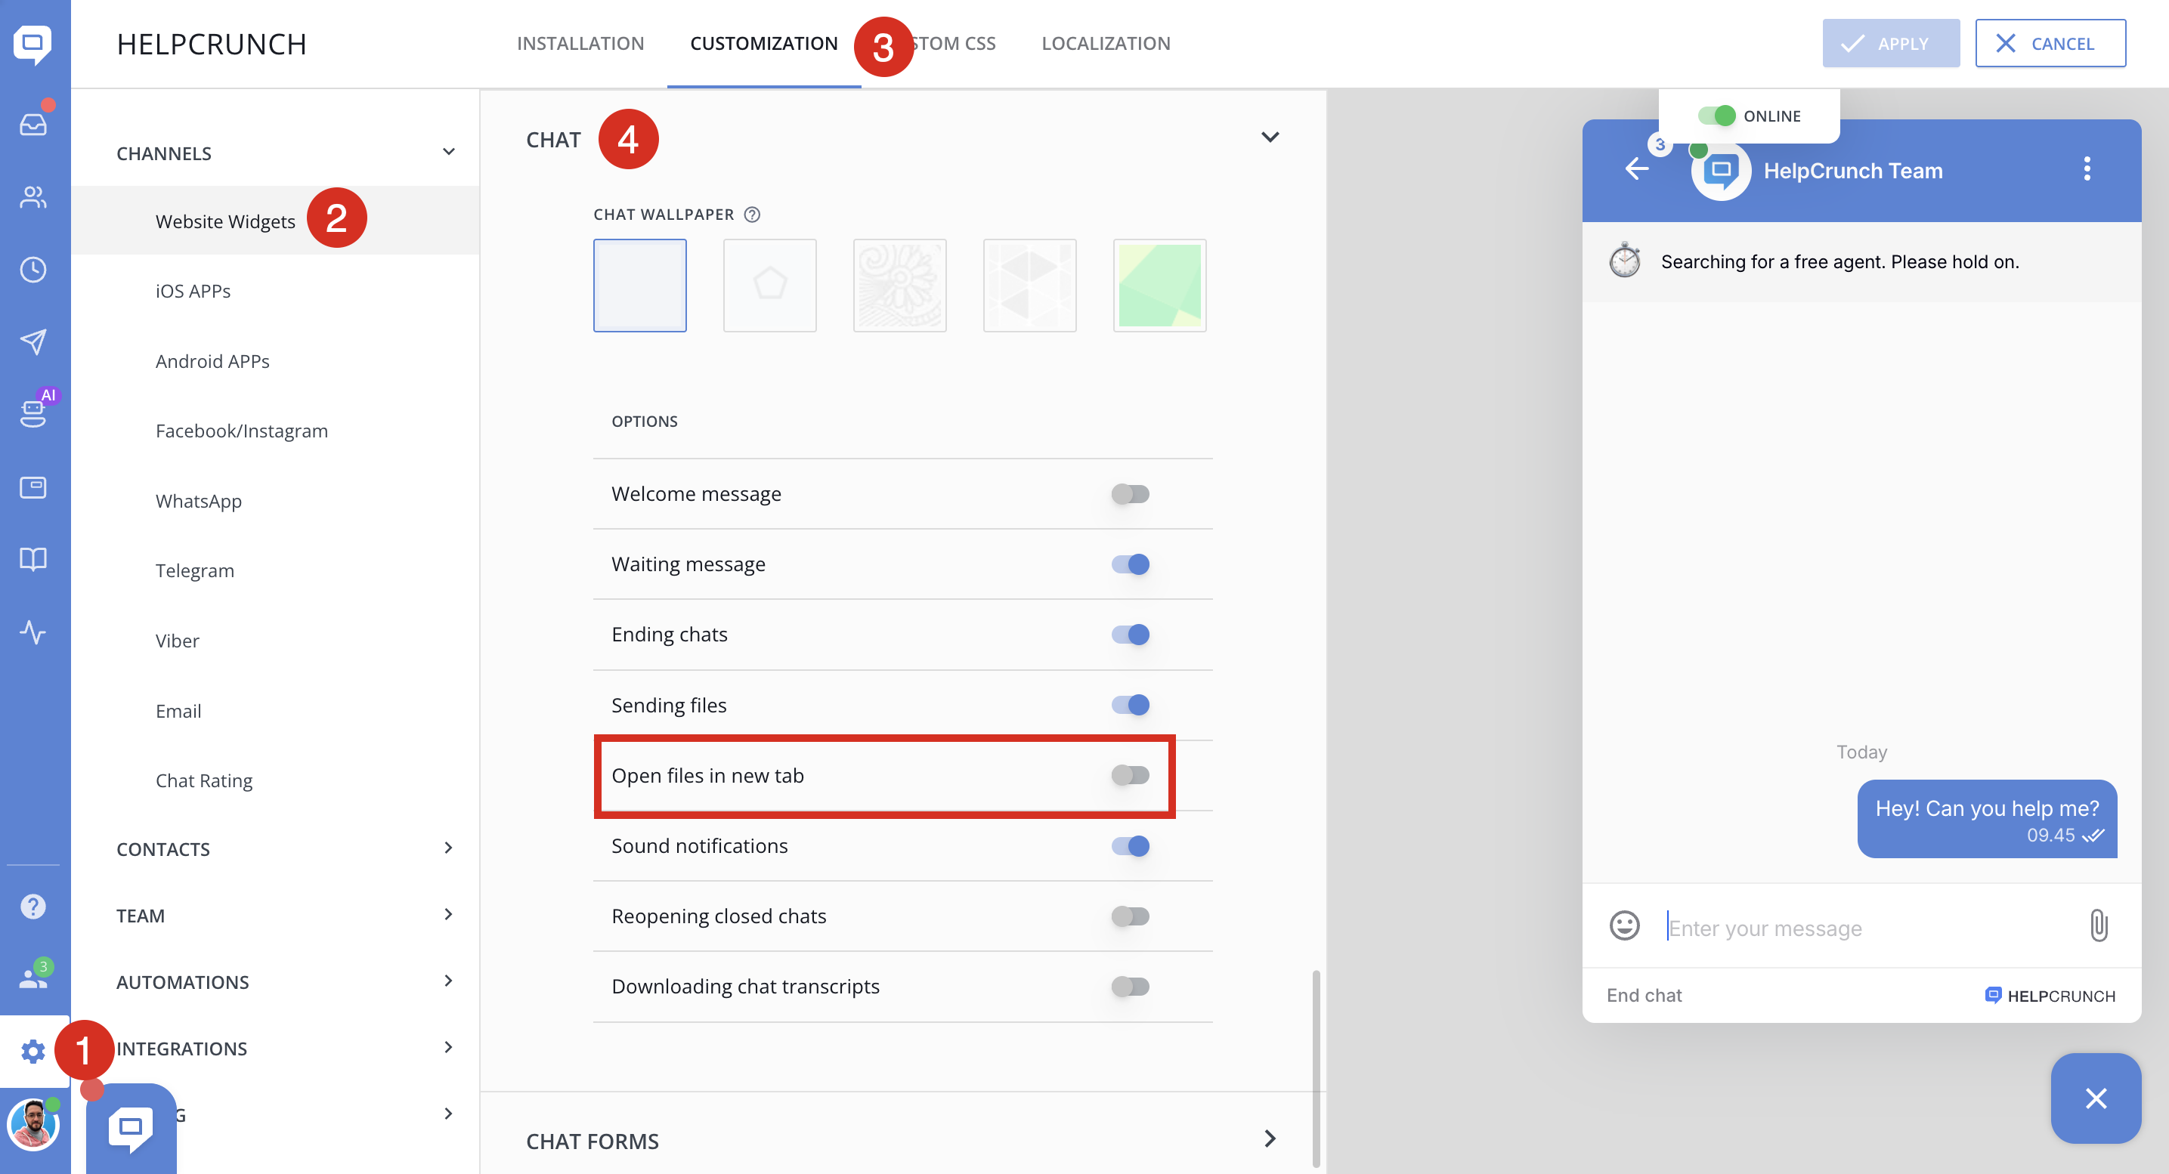Screen dimensions: 2169x1174
Task: Close the chat widget with X button
Action: [2095, 1098]
